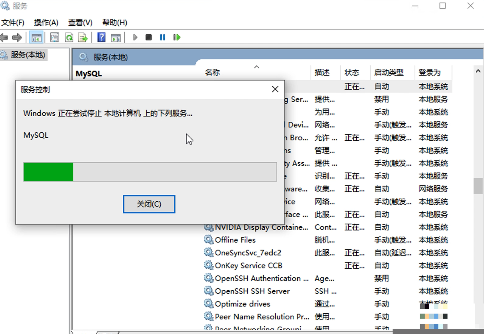Select 服务(本地) in the left console tree
The width and height of the screenshot is (484, 334).
[28, 55]
